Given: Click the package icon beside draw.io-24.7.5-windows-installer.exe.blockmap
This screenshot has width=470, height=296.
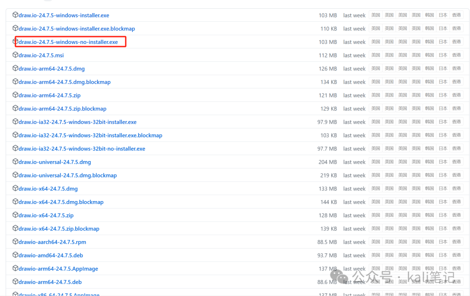Looking at the screenshot, I should point(15,28).
